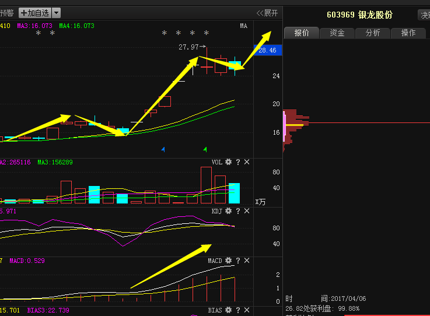
Task: Click the BIAS indicator name label
Action: (215, 310)
